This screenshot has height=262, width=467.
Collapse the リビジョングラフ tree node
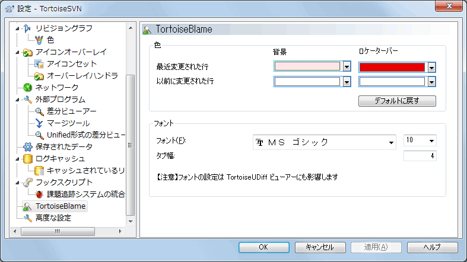click(17, 28)
